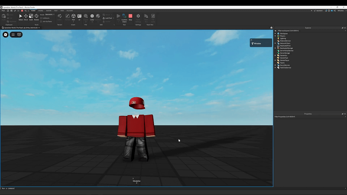Click the Assistant button in the title bar
The height and width of the screenshot is (195, 347).
point(318,10)
